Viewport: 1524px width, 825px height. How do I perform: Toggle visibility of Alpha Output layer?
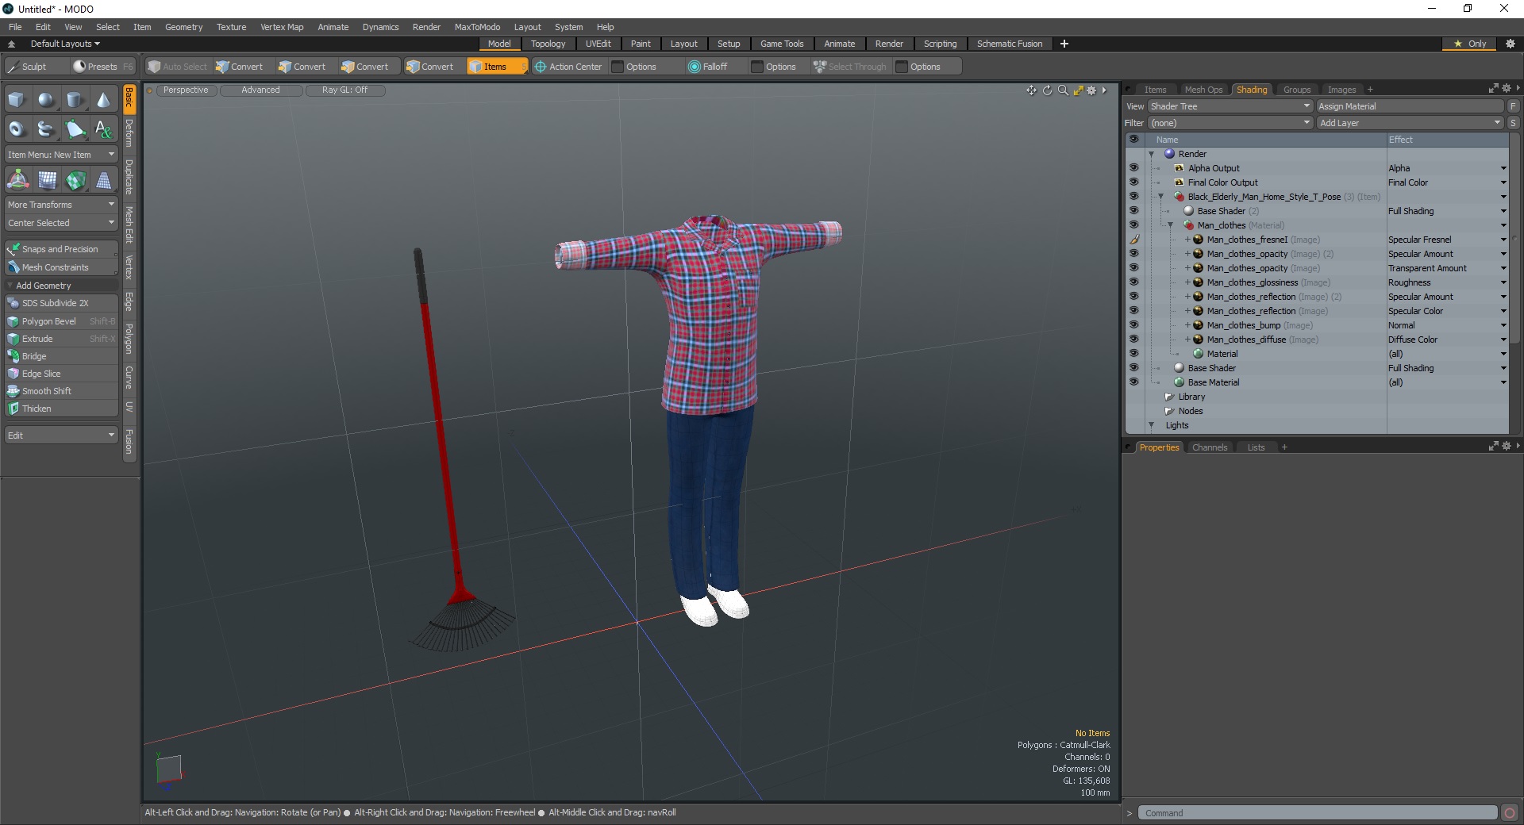[1133, 168]
